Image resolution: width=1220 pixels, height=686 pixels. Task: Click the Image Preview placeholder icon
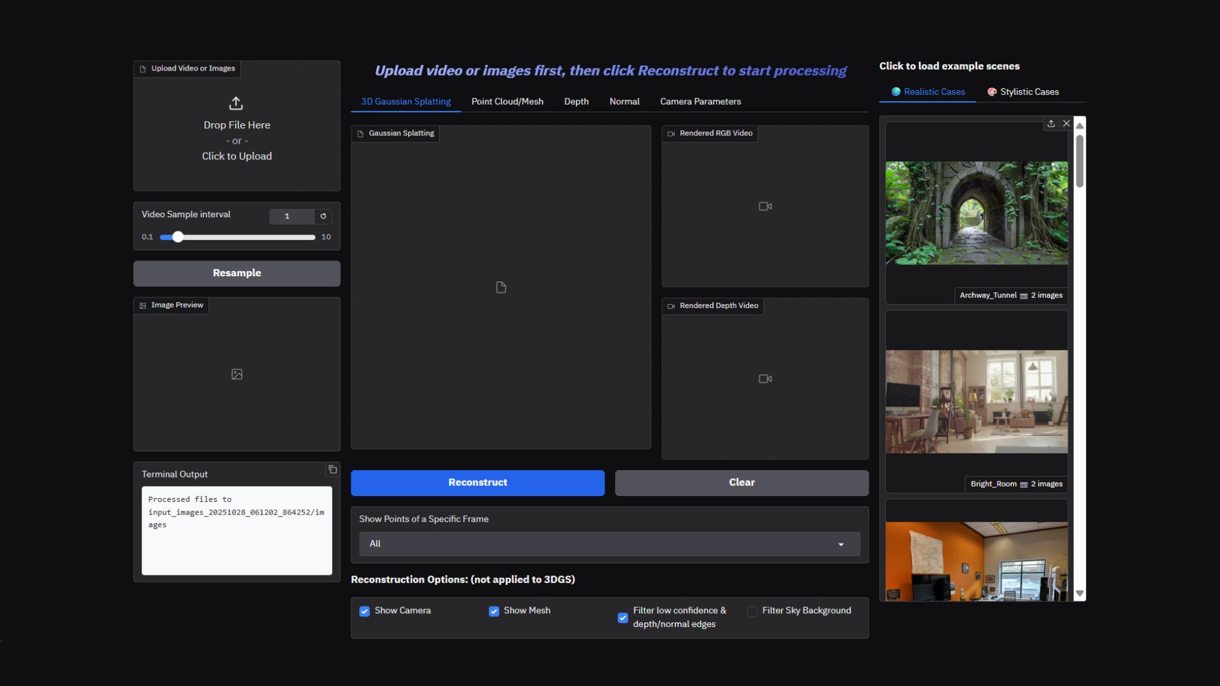pos(237,375)
